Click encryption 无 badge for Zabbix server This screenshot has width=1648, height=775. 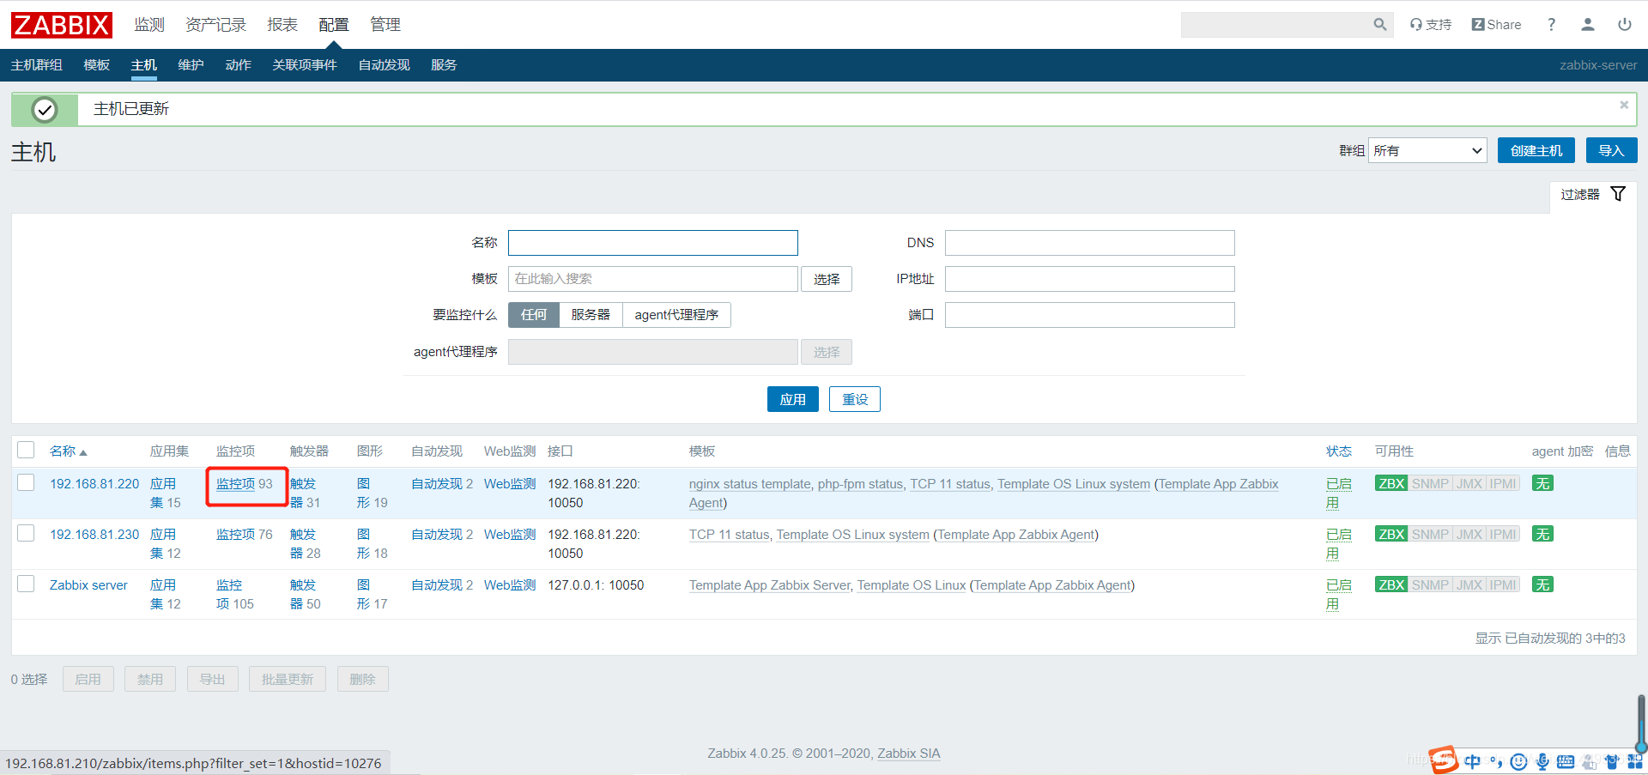(1542, 585)
